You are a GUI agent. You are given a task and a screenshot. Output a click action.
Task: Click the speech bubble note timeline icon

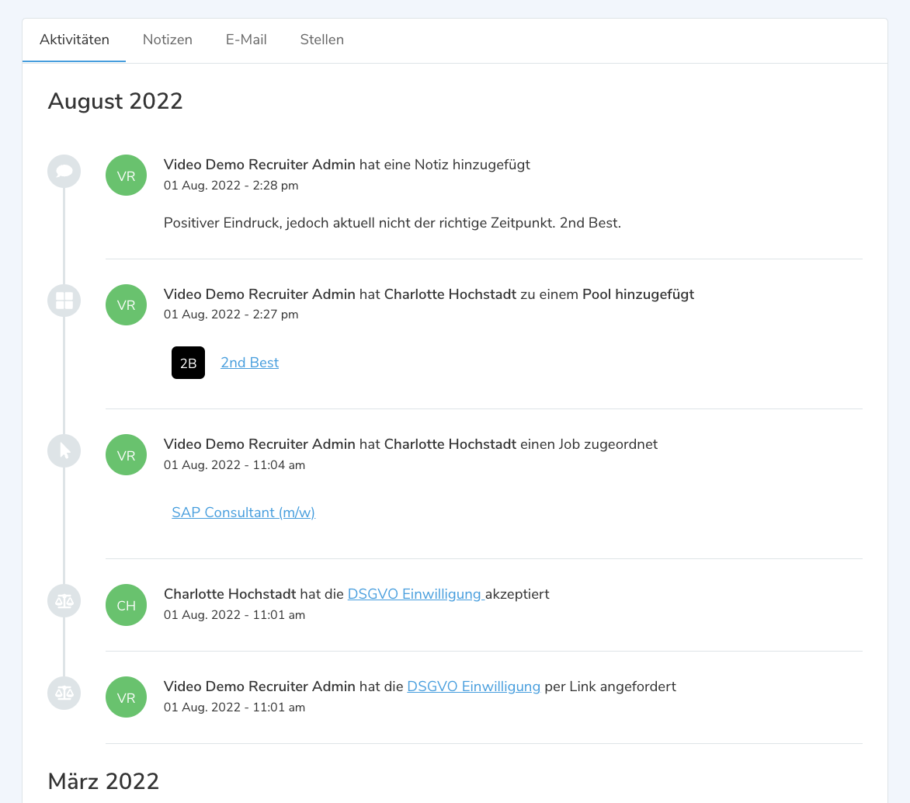coord(64,171)
